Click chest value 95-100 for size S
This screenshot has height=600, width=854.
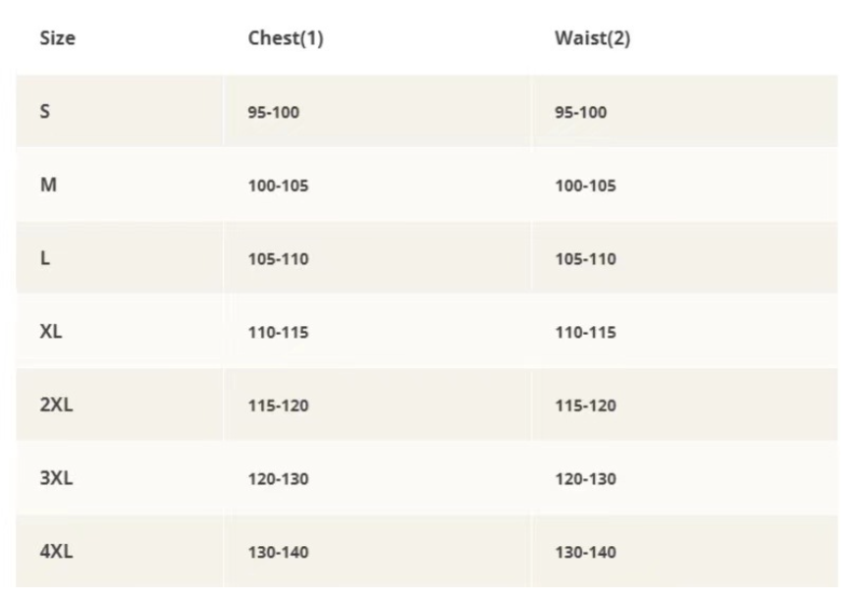273,112
